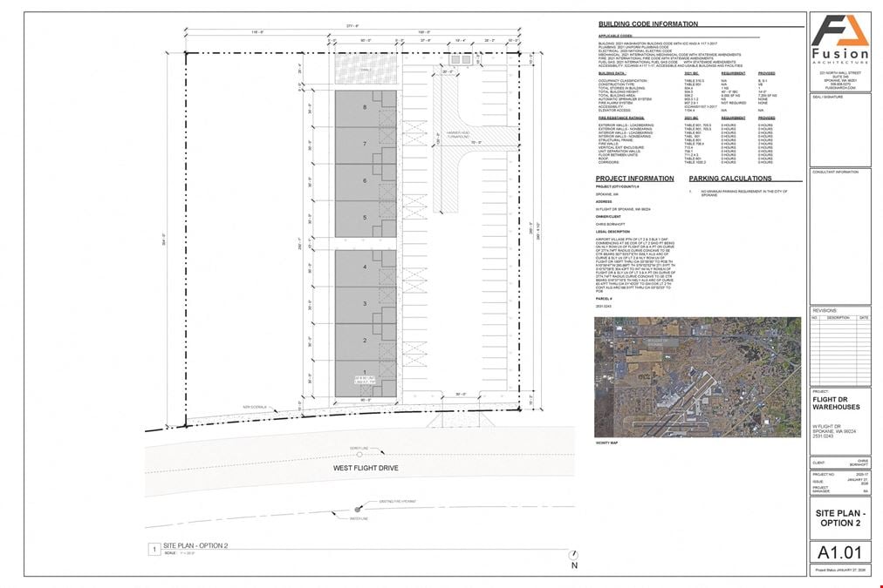The height and width of the screenshot is (588, 883).
Task: Select warehouse unit 6 on the plan
Action: click(365, 181)
